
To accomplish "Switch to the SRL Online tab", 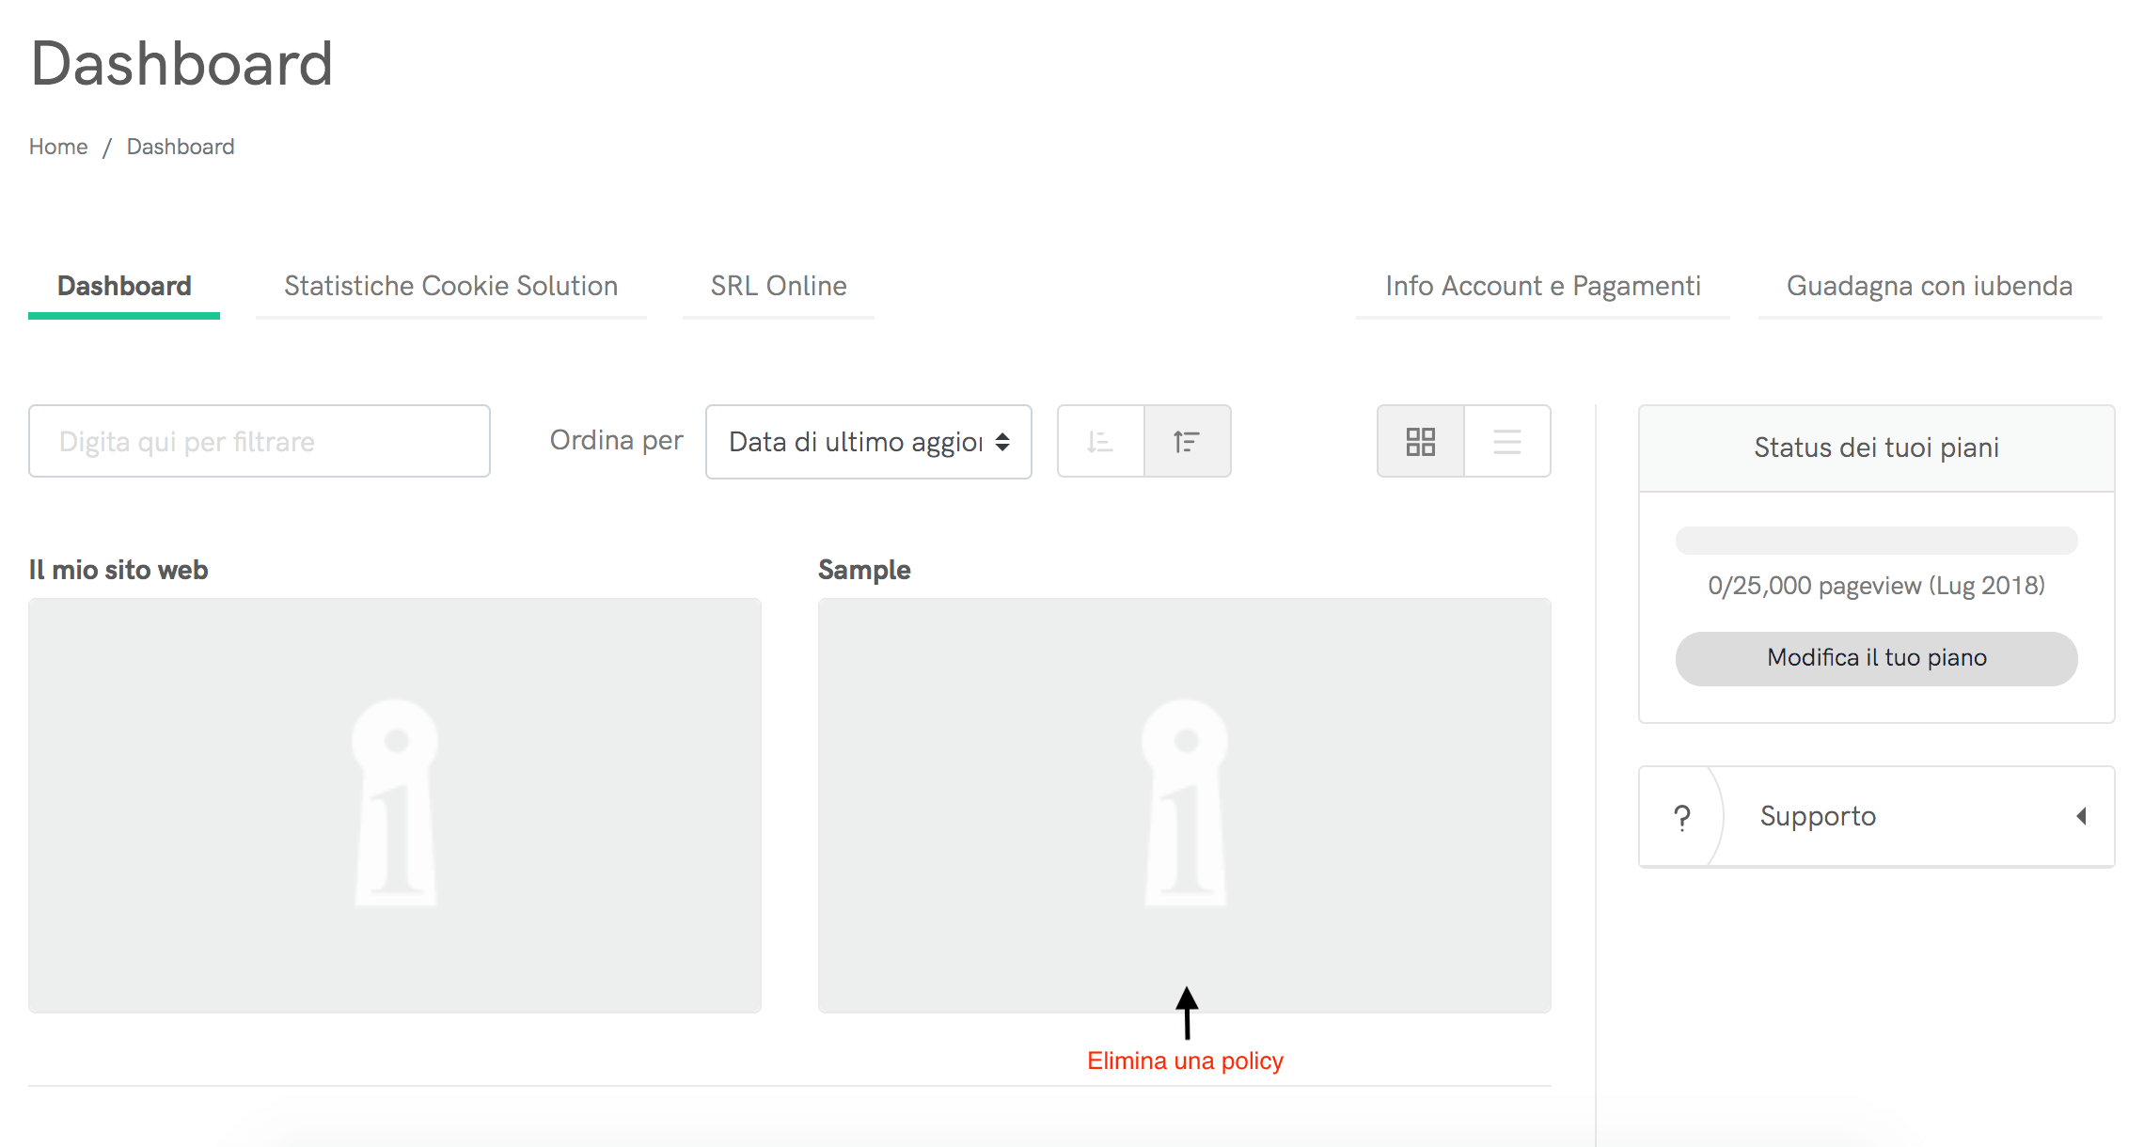I will [x=778, y=286].
